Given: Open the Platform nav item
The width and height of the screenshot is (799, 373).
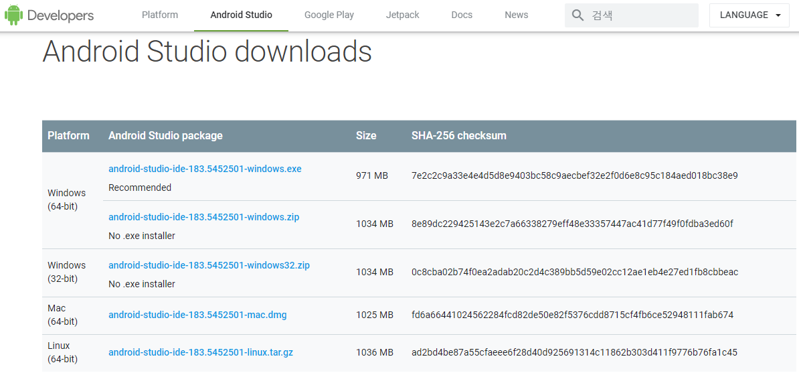Looking at the screenshot, I should click(160, 15).
